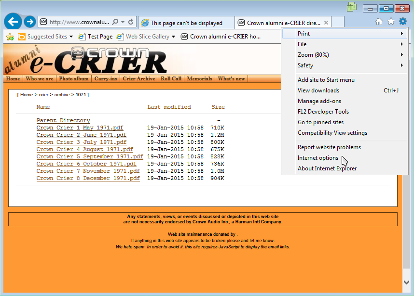Viewport: 414px width, 296px height.
Task: Click the Parent Directory link
Action: (x=63, y=120)
